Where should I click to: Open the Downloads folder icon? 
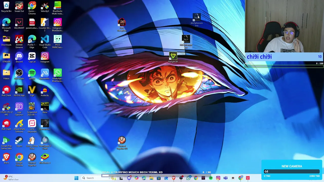6,41
